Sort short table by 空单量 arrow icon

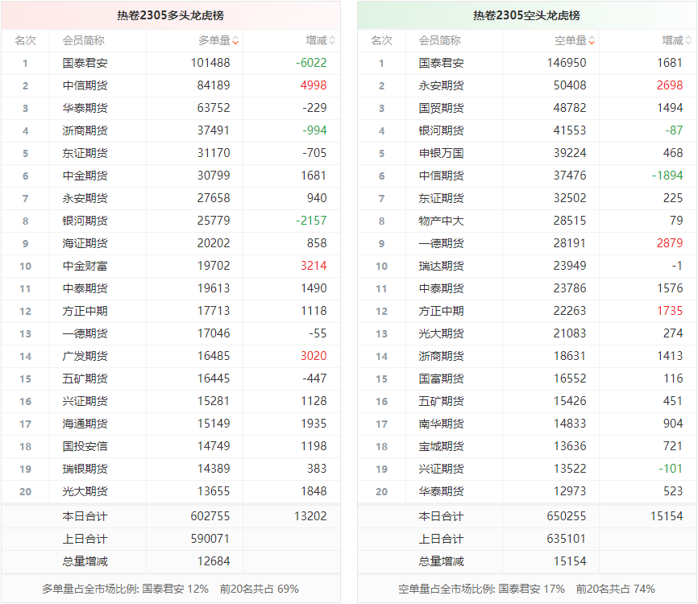pyautogui.click(x=592, y=40)
